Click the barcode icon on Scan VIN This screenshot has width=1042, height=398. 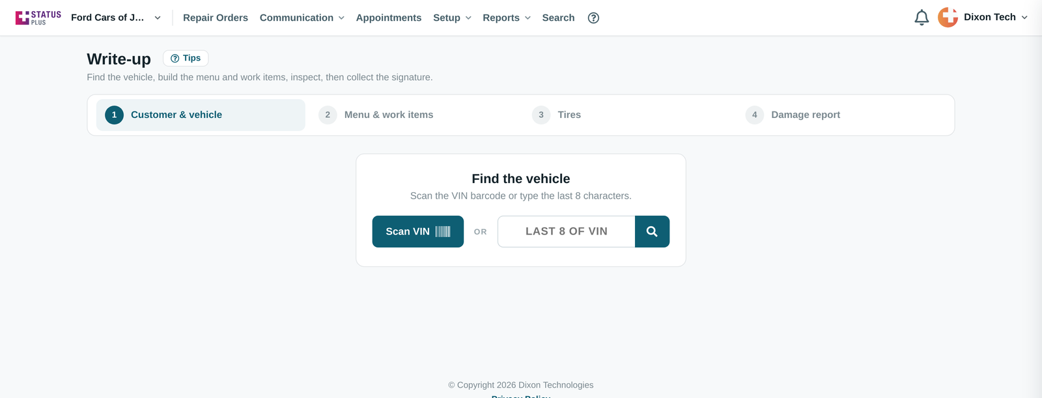click(x=443, y=231)
